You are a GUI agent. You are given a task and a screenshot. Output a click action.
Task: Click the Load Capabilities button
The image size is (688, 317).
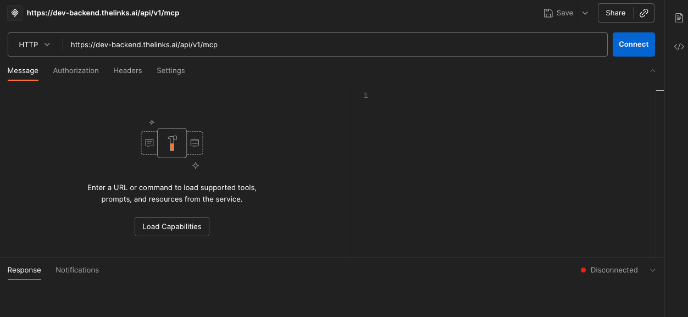tap(172, 226)
